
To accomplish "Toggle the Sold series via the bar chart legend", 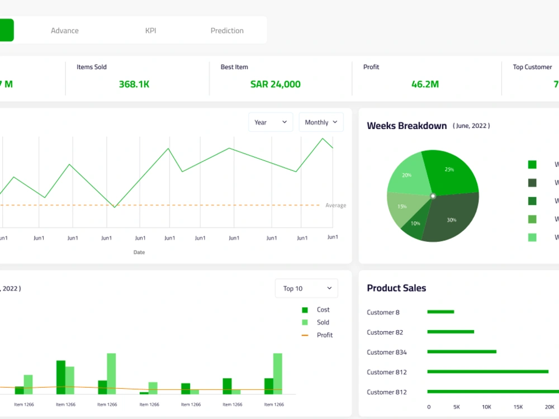I will pos(305,322).
